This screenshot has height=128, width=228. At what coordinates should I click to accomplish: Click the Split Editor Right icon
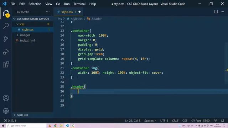tap(216, 12)
